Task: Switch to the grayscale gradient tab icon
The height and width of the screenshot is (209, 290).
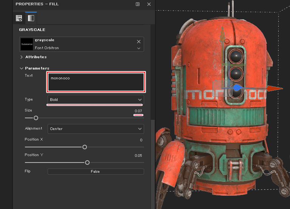Action: [31, 18]
